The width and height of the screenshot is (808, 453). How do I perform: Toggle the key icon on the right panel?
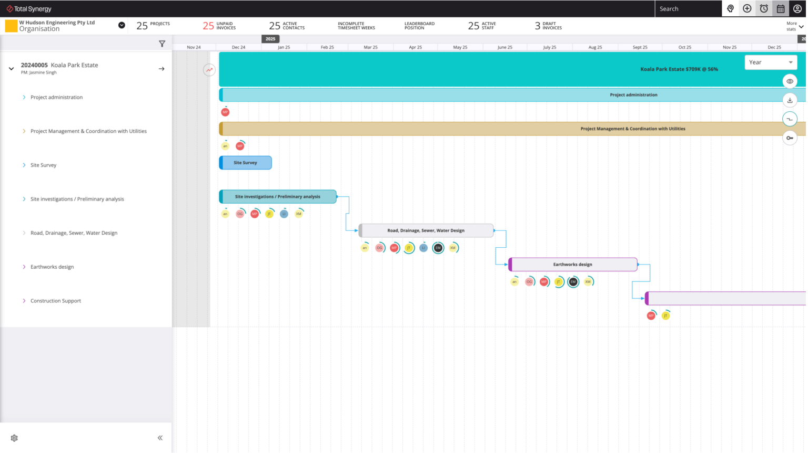(x=790, y=138)
